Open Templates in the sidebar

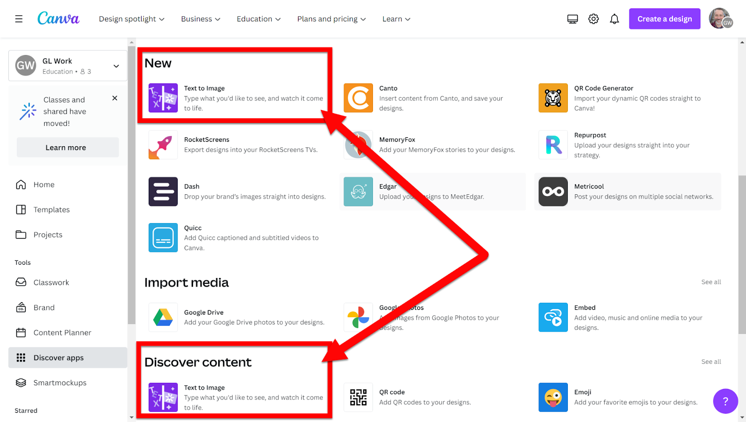[68, 210]
